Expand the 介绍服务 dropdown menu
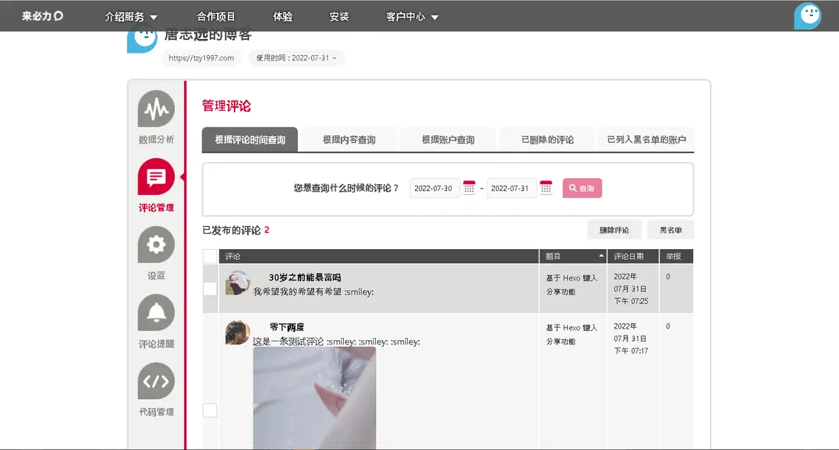The height and width of the screenshot is (450, 839). [131, 17]
